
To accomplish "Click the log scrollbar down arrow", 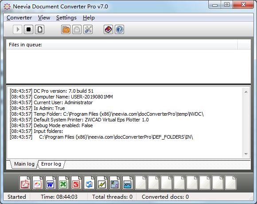I will point(246,154).
